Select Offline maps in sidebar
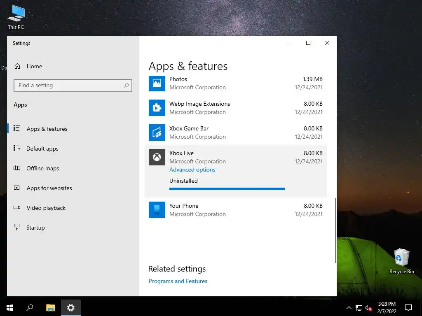 42,168
